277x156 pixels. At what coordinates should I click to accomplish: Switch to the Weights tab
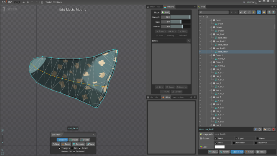click(x=169, y=7)
